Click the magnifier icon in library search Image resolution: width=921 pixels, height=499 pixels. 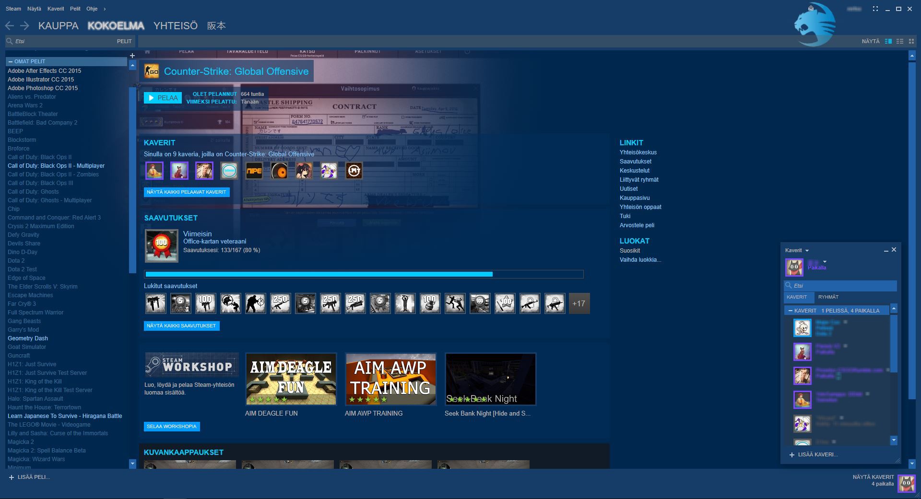pos(10,41)
